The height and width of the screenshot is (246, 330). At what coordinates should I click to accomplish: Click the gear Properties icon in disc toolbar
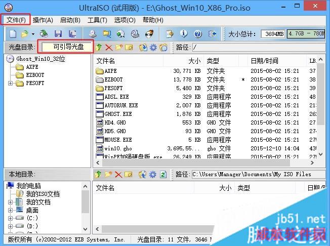coord(153,48)
